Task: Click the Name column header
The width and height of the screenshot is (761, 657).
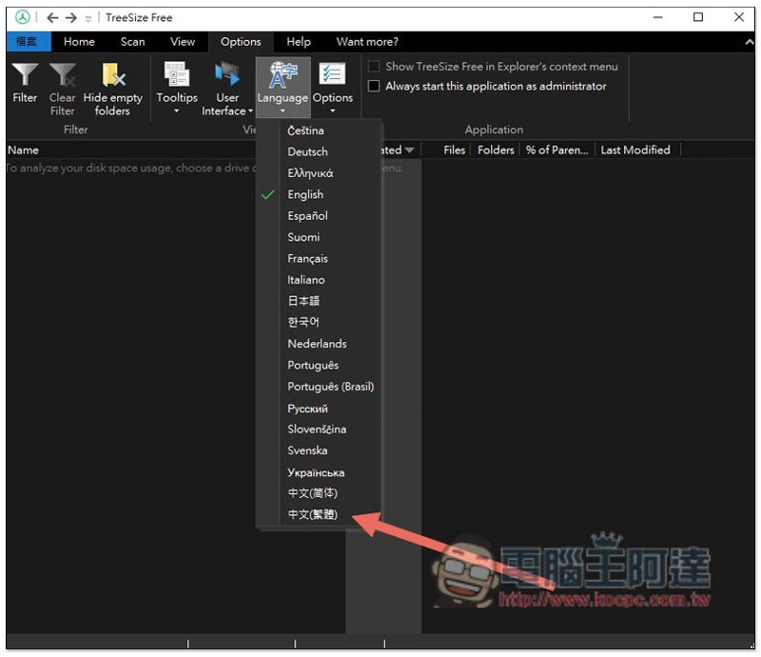Action: [x=24, y=149]
